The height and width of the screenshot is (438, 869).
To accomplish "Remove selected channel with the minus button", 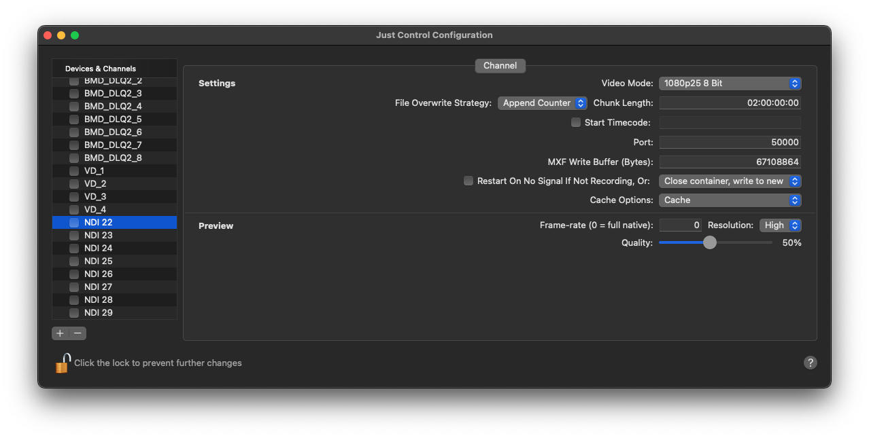I will click(x=78, y=333).
